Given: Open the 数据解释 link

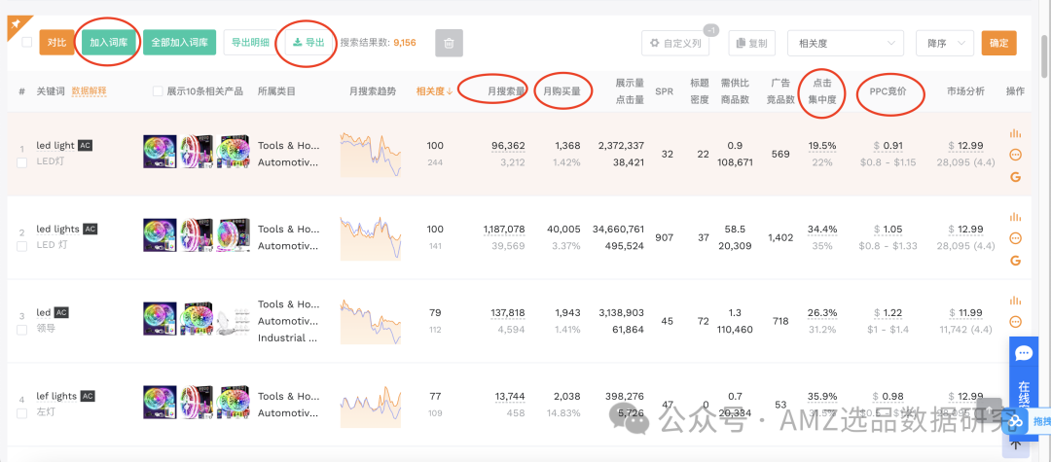Looking at the screenshot, I should [90, 91].
